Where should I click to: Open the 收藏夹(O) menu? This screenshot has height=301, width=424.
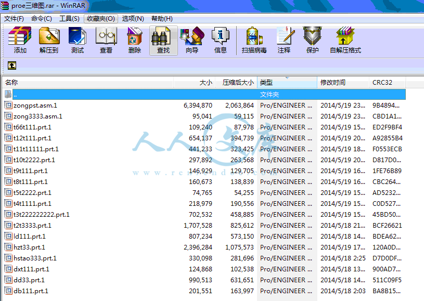tap(101, 19)
